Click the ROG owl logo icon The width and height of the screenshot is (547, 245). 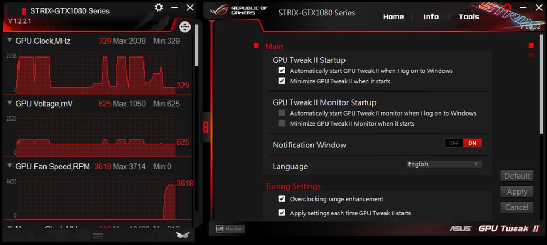[182, 235]
